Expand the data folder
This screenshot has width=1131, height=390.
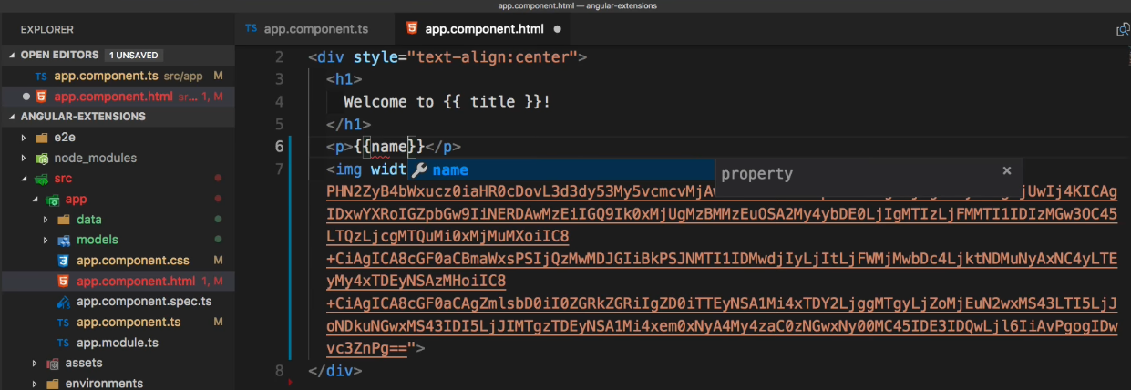click(x=46, y=220)
